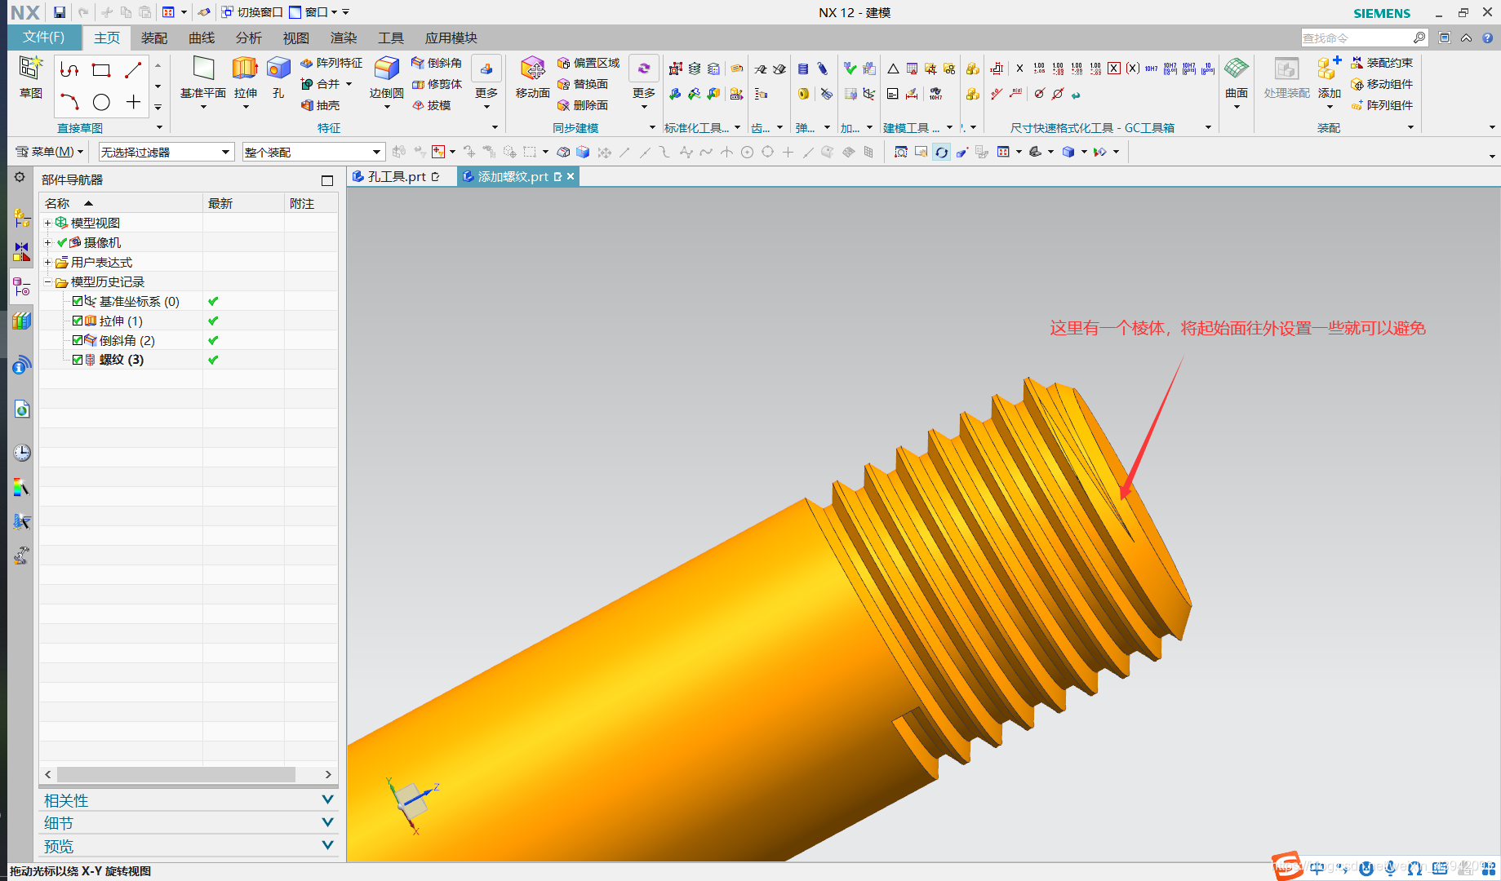Select Pattern Component (阵列组件)
Screen dimensions: 1501x881
pyautogui.click(x=1382, y=105)
